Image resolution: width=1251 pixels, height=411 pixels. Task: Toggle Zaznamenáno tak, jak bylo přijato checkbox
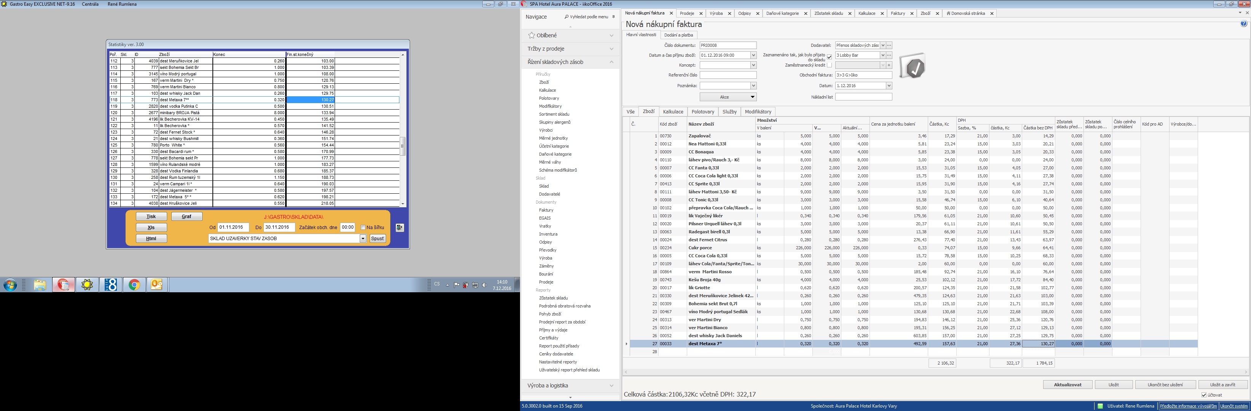coord(830,57)
